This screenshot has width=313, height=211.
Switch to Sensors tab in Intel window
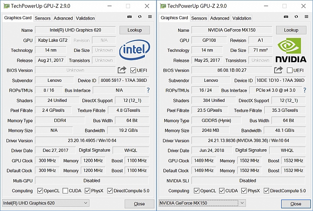coord(43,18)
